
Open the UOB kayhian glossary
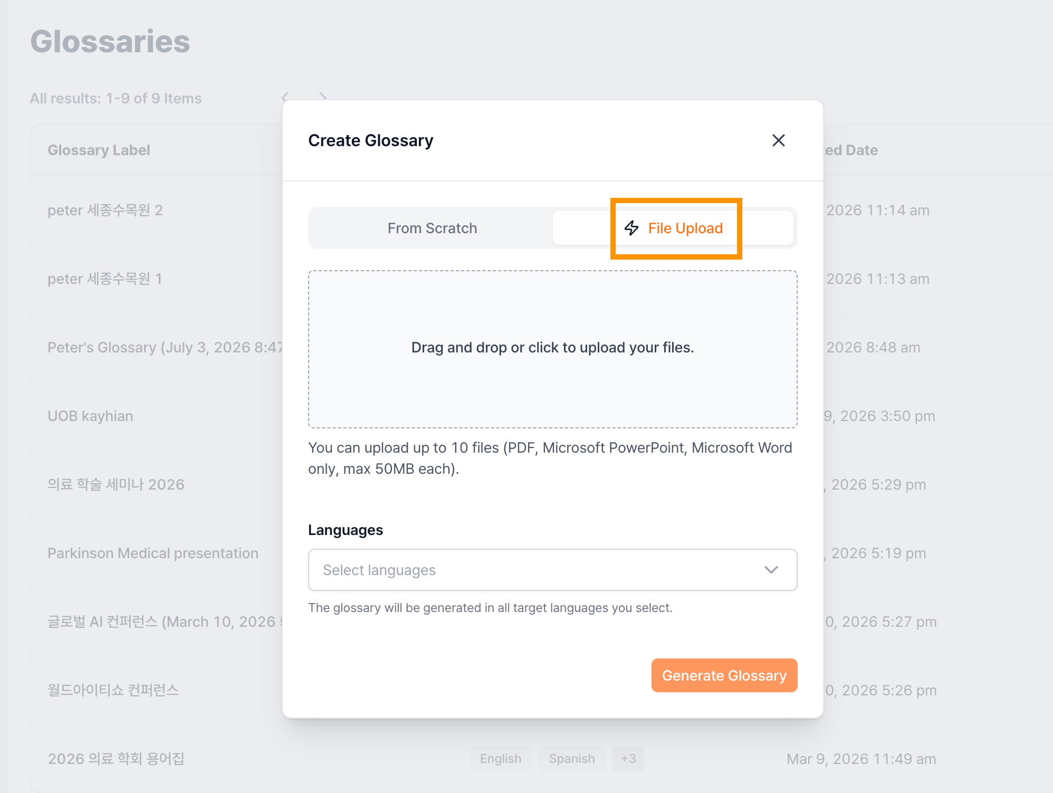pos(90,416)
